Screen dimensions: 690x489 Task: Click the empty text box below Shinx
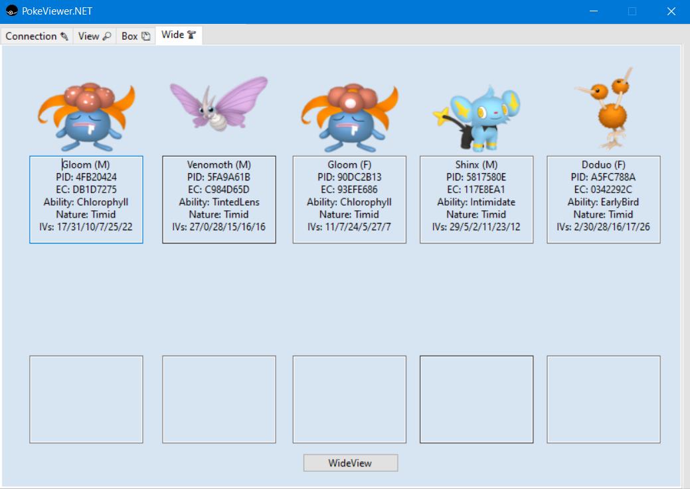[477, 399]
